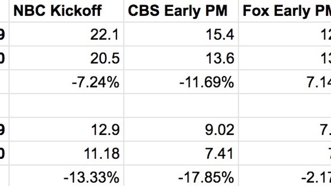Select the empty cell below -7.24%
This screenshot has height=186, width=331.
pos(66,106)
